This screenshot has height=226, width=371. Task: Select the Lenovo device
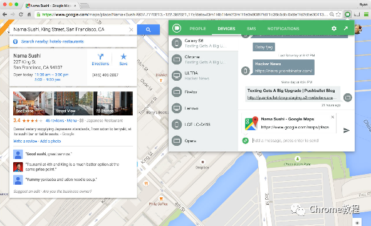[x=203, y=108]
